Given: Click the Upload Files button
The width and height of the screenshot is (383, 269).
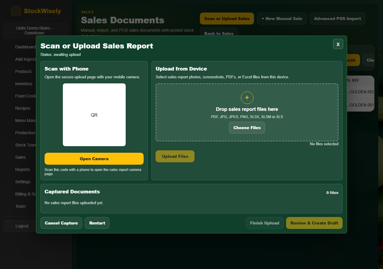Looking at the screenshot, I should point(175,156).
